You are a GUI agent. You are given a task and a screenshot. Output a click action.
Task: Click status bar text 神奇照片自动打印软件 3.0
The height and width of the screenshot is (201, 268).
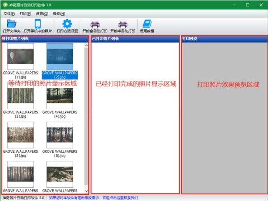click(23, 198)
